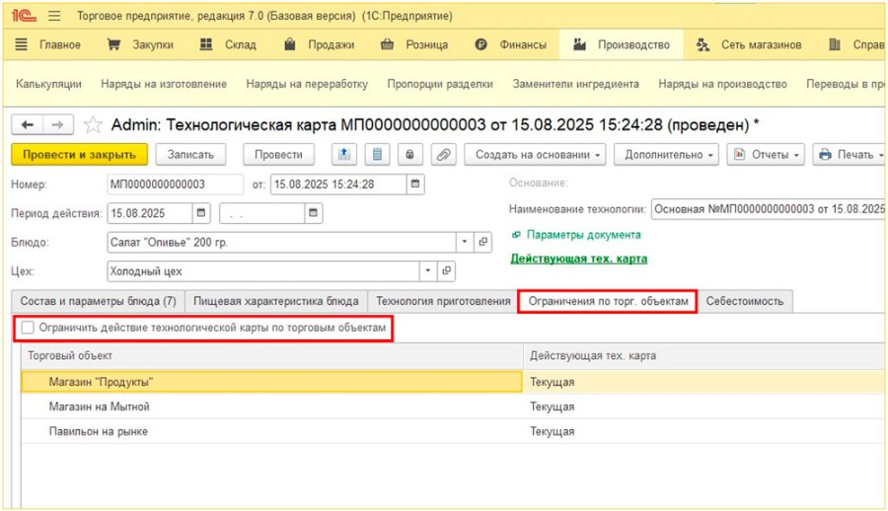
Task: Open Параметры документа link
Action: pos(584,235)
